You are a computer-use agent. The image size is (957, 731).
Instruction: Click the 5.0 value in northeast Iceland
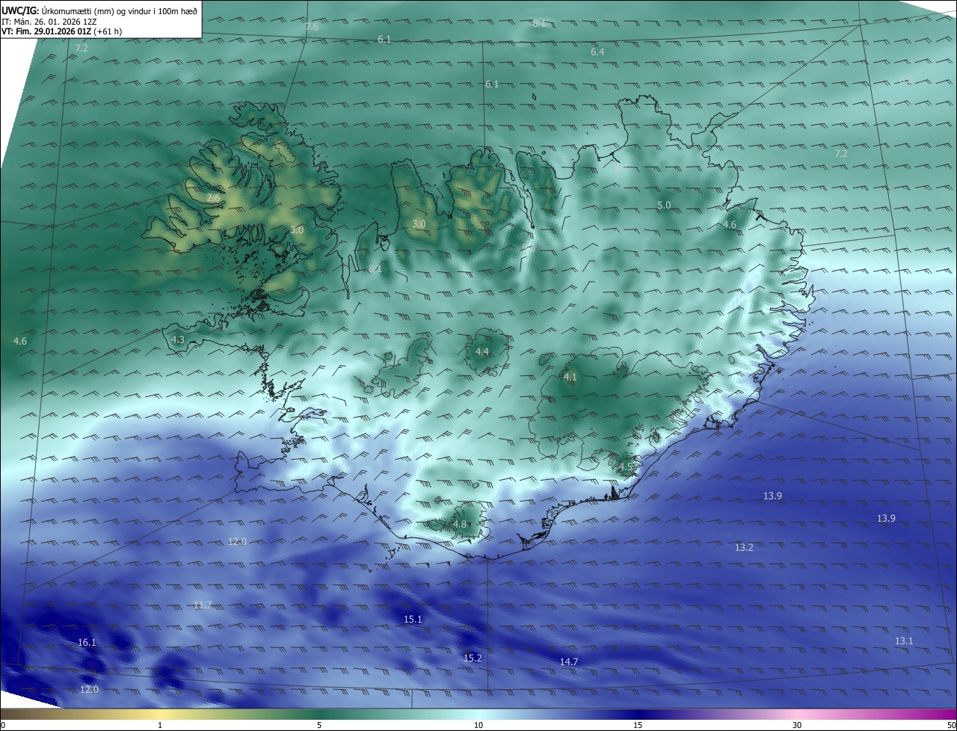pos(664,206)
